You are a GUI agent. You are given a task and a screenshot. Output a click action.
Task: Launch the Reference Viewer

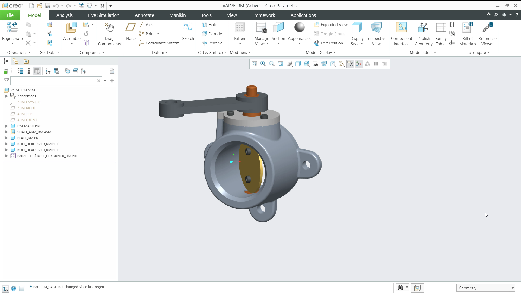[x=487, y=34]
